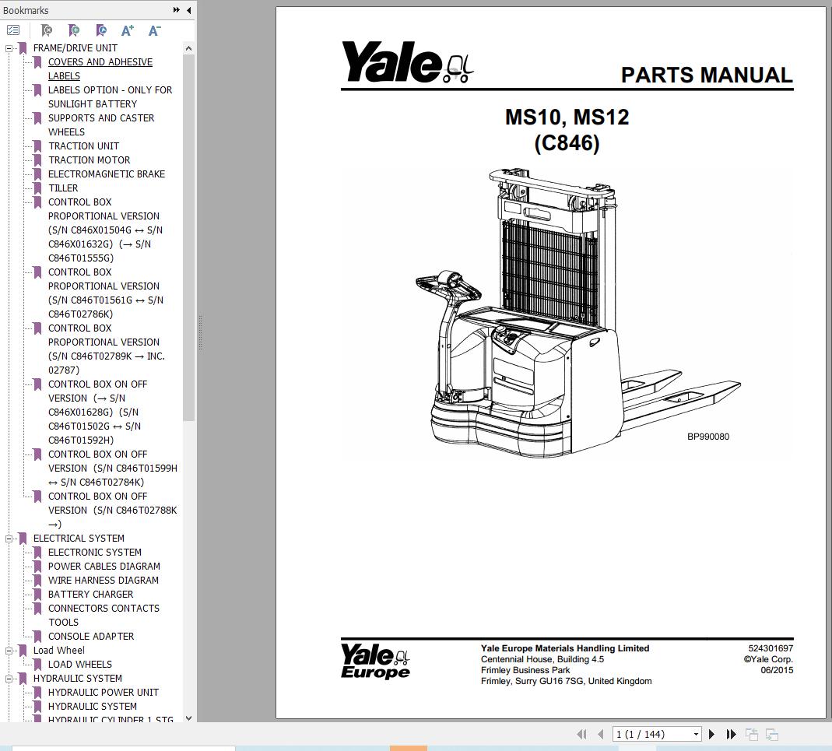Increase bookmark text size with A+ icon
This screenshot has width=832, height=751.
coord(127,30)
